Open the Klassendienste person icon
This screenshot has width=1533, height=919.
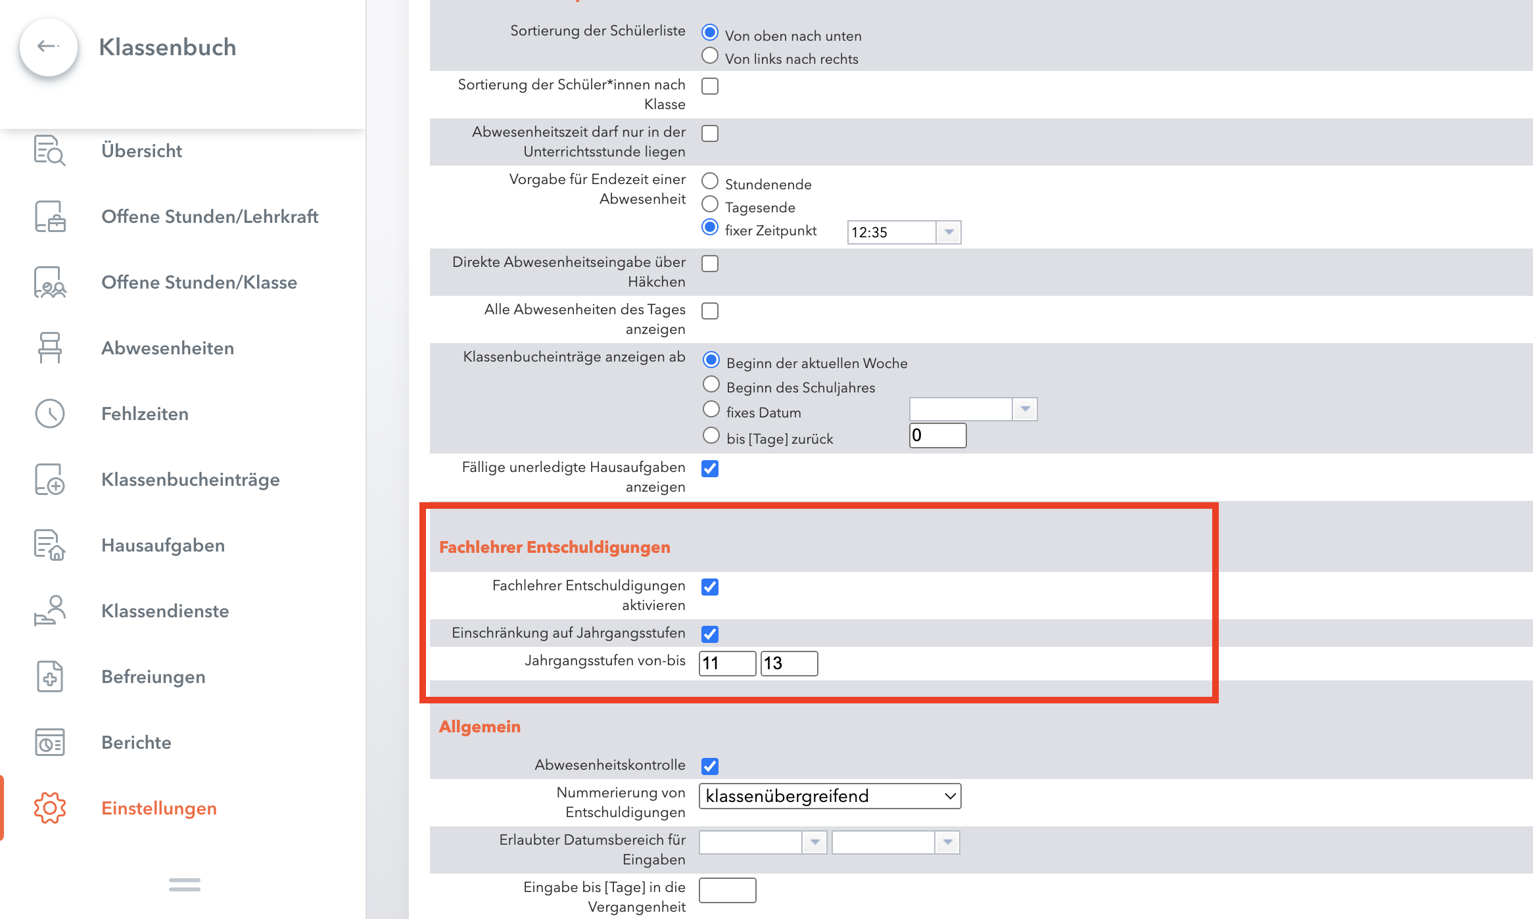pos(50,611)
